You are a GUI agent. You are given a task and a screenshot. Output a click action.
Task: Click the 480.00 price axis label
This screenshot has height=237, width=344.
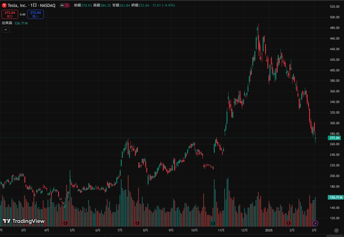[334, 28]
